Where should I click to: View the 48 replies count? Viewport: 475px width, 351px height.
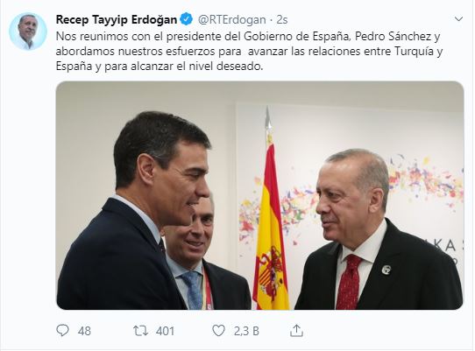(x=84, y=331)
